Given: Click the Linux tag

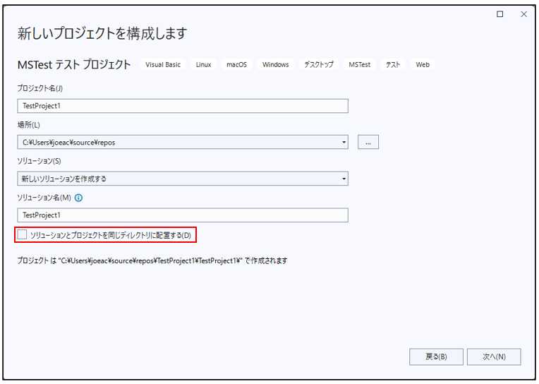Looking at the screenshot, I should point(203,65).
